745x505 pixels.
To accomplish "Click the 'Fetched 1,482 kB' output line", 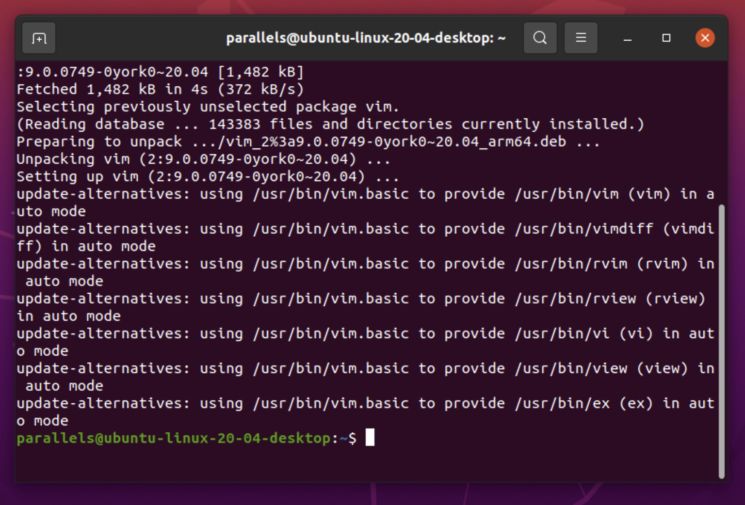I will coord(160,89).
